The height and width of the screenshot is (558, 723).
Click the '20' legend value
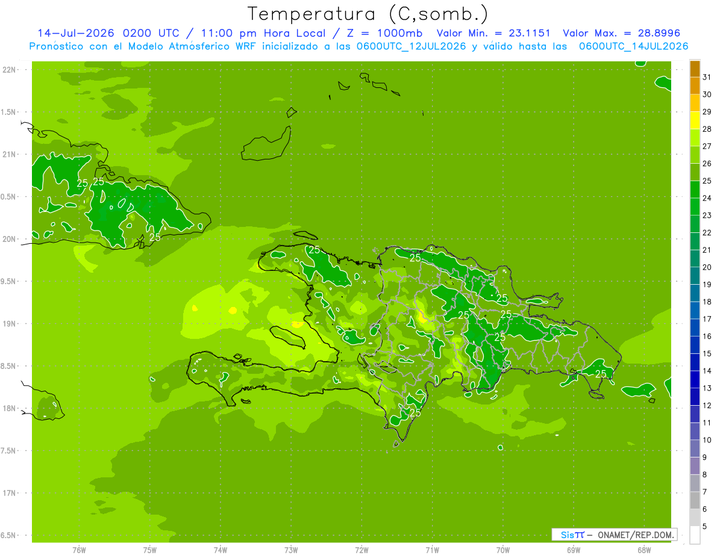707,267
